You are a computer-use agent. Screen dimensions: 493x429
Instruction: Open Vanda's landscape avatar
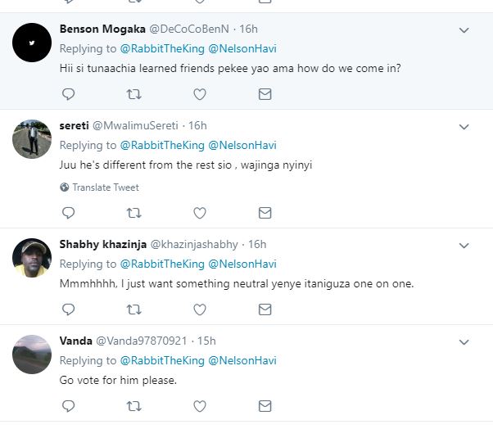pos(32,354)
